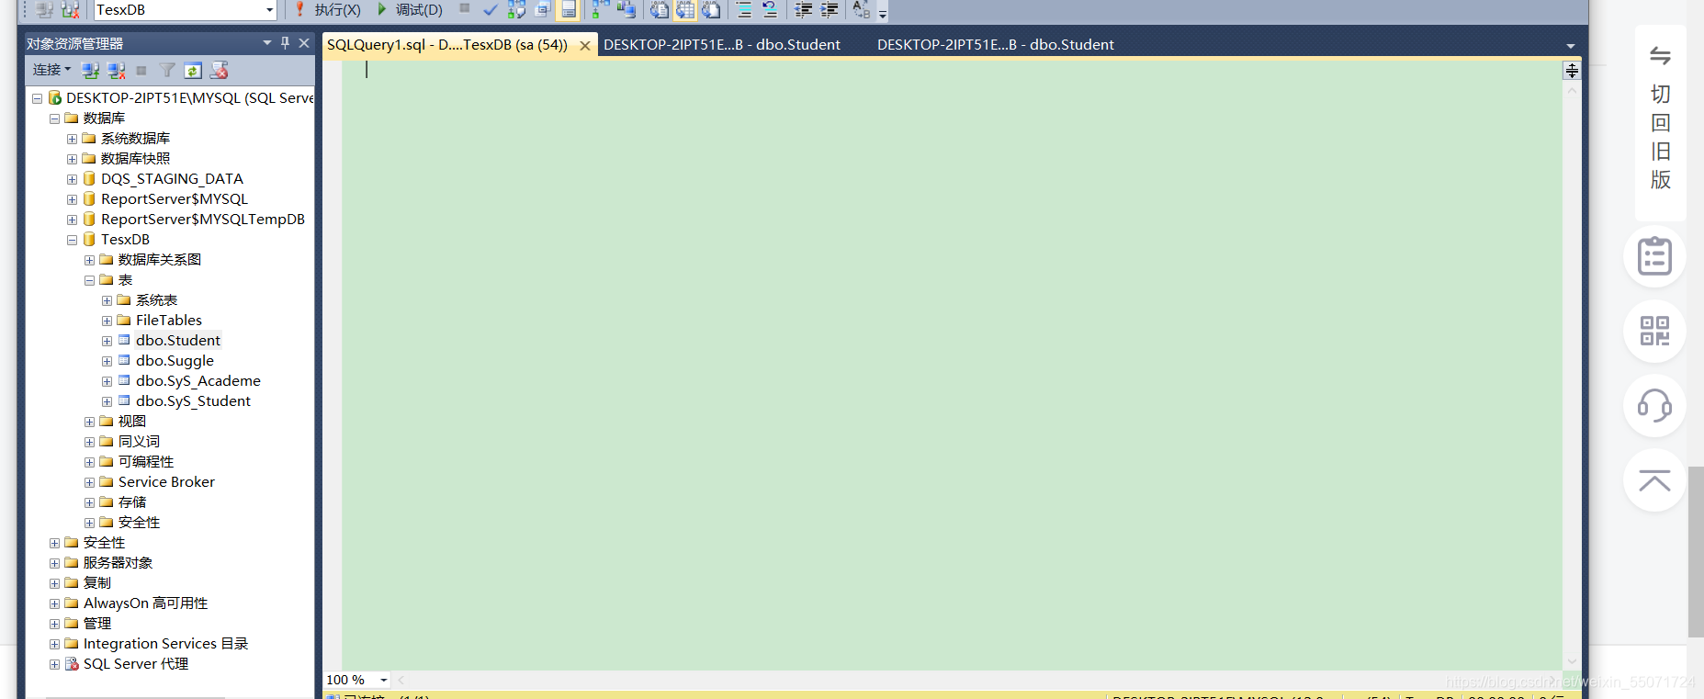The height and width of the screenshot is (699, 1704).
Task: Click the Display Estimated Execution Plan icon
Action: coord(516,10)
